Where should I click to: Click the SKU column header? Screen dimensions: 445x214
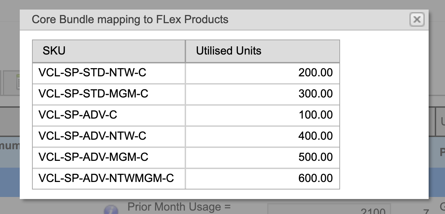click(x=54, y=51)
